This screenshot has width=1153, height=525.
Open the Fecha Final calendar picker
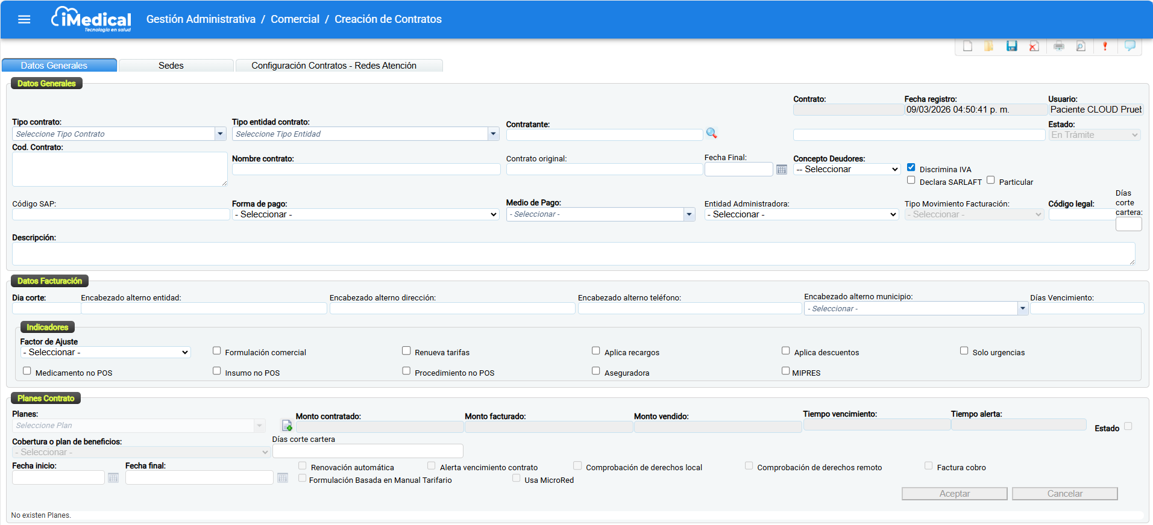pyautogui.click(x=781, y=170)
